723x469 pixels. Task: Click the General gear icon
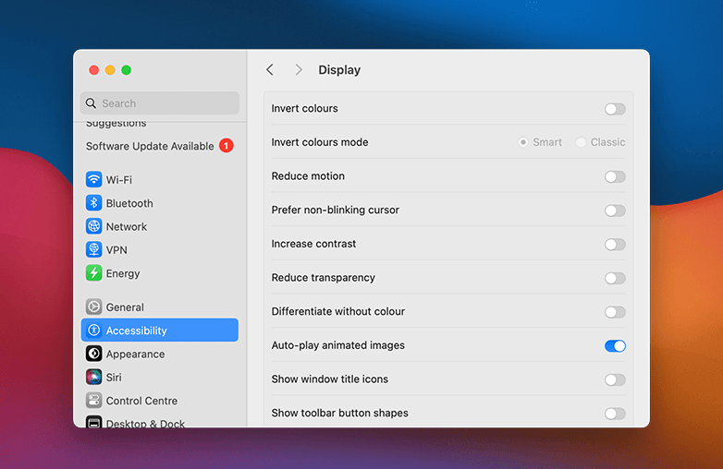93,307
